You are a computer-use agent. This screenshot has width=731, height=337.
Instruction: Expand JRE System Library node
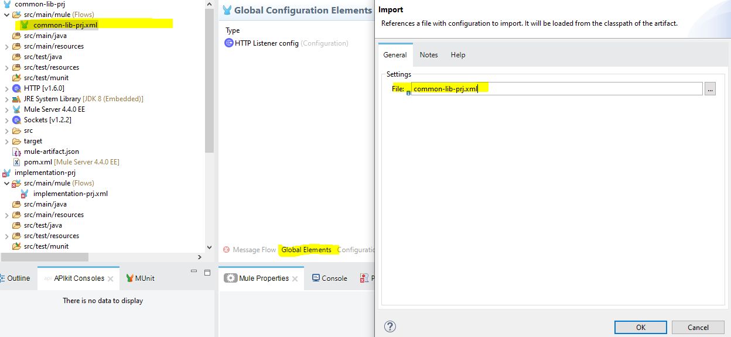[x=6, y=99]
